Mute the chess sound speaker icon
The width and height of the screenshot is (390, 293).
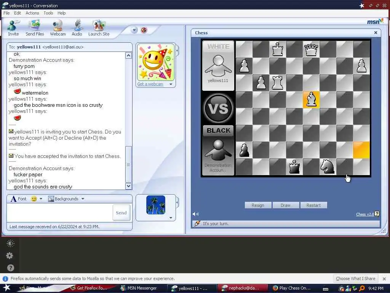[195, 214]
